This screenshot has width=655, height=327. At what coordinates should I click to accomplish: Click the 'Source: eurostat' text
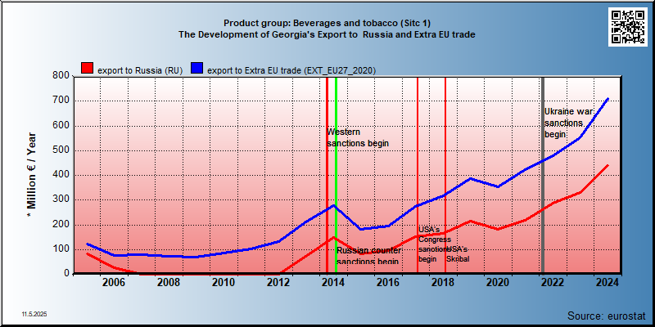click(x=607, y=316)
